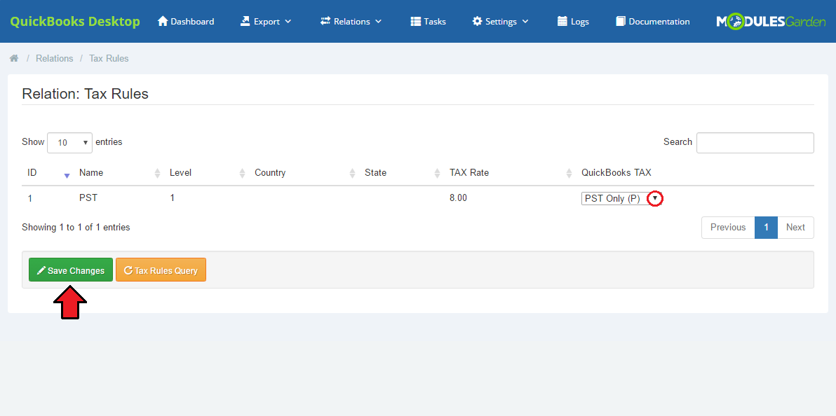Click the pencil icon on Save Changes
The height and width of the screenshot is (416, 836).
coord(41,270)
